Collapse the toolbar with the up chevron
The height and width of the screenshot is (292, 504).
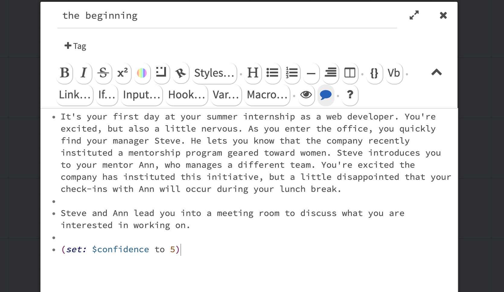pos(436,72)
